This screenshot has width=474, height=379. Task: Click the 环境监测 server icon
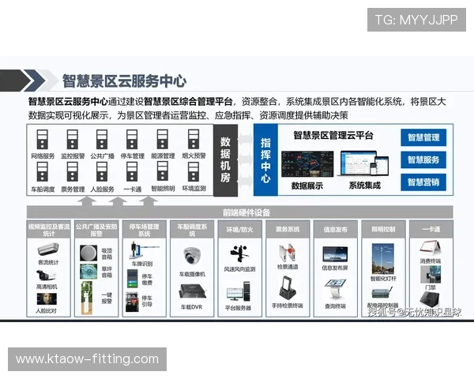pyautogui.click(x=194, y=171)
